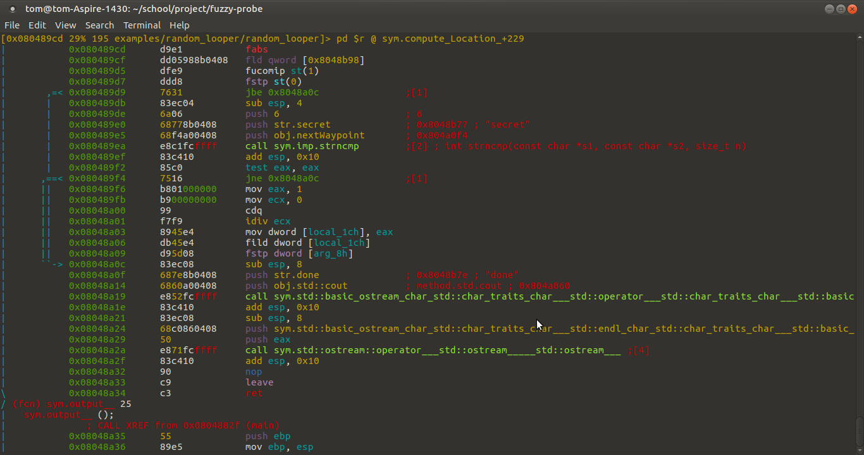Click the window menu icon left of the title

click(x=13, y=9)
